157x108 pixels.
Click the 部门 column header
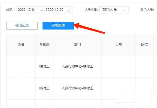(x=77, y=45)
